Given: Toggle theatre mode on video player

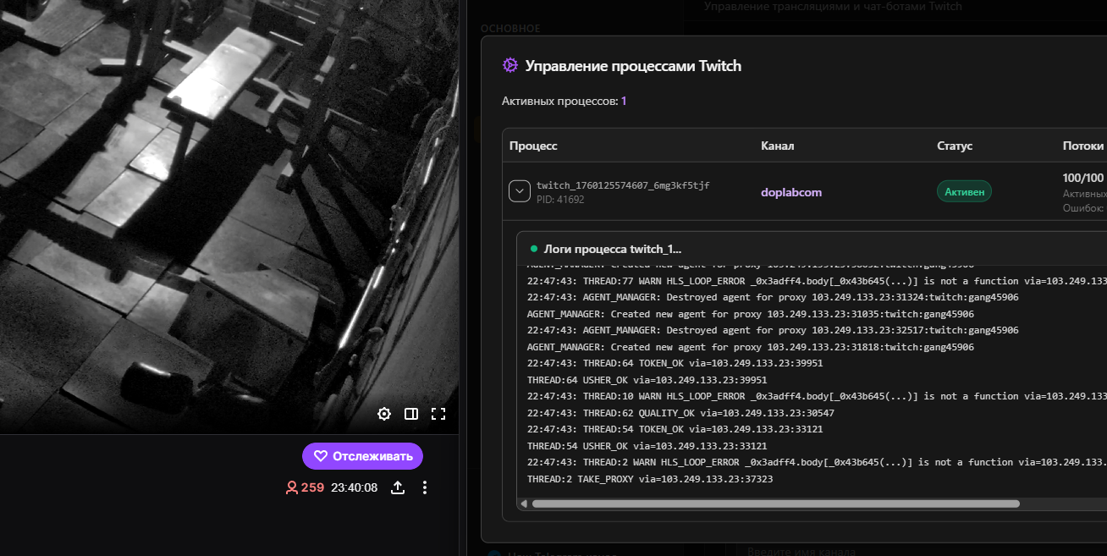Looking at the screenshot, I should pyautogui.click(x=411, y=414).
